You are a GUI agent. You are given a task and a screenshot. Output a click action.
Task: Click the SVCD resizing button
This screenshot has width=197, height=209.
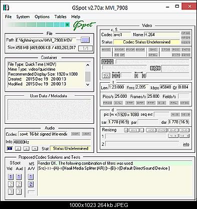pos(162,130)
